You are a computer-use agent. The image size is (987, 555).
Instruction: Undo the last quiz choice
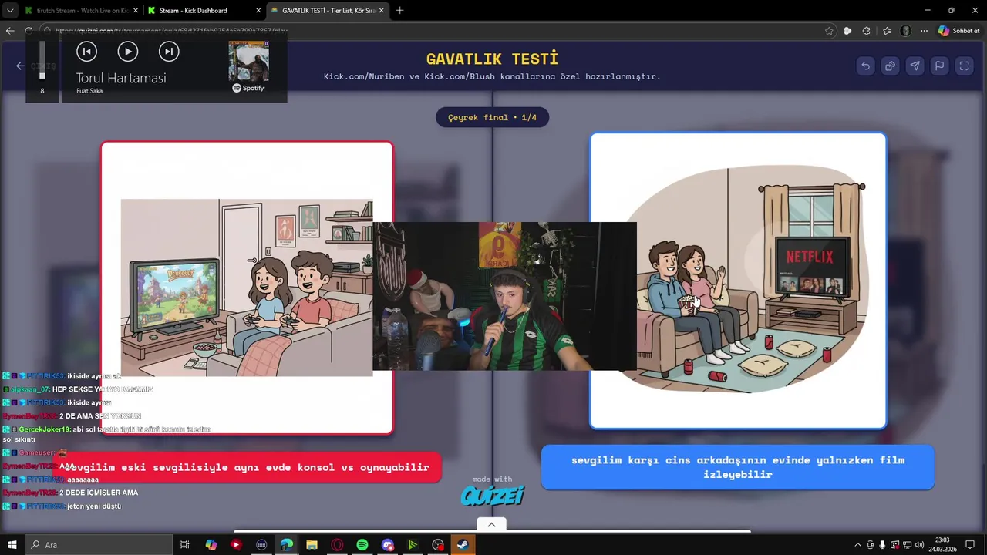865,66
